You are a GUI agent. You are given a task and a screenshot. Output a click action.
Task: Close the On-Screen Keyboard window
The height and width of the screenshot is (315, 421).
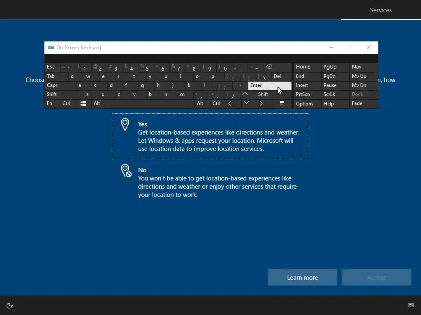(x=369, y=48)
